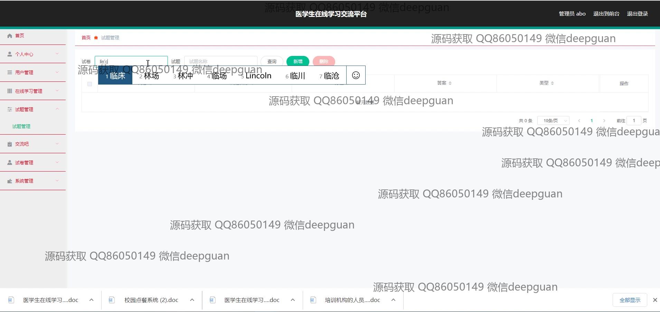The width and height of the screenshot is (660, 312).
Task: Select IME candidate 临床
Action: 115,76
